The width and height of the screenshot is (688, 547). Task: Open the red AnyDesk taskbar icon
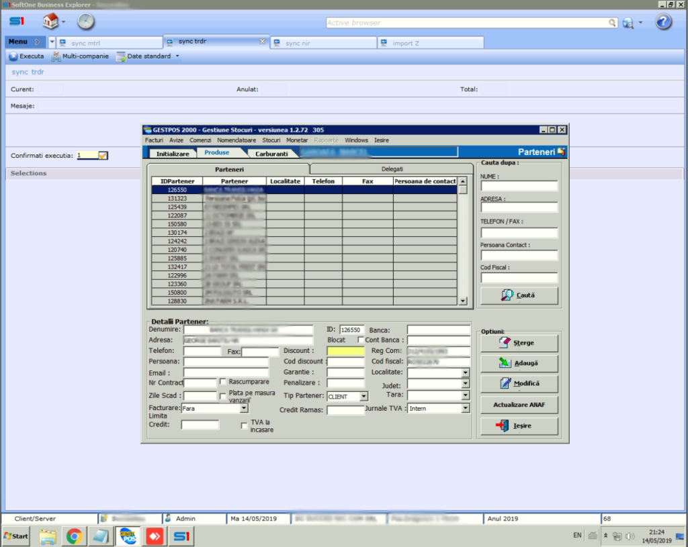coord(155,536)
